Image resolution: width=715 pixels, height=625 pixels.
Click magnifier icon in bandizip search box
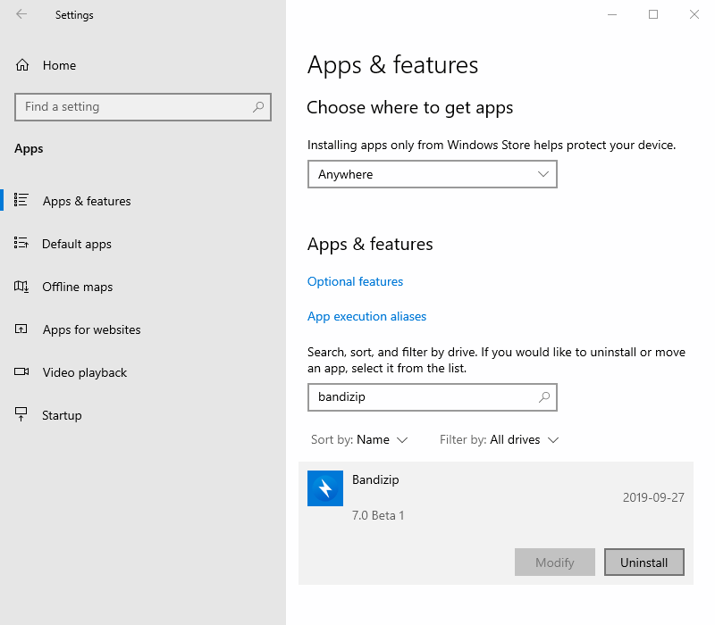(543, 397)
